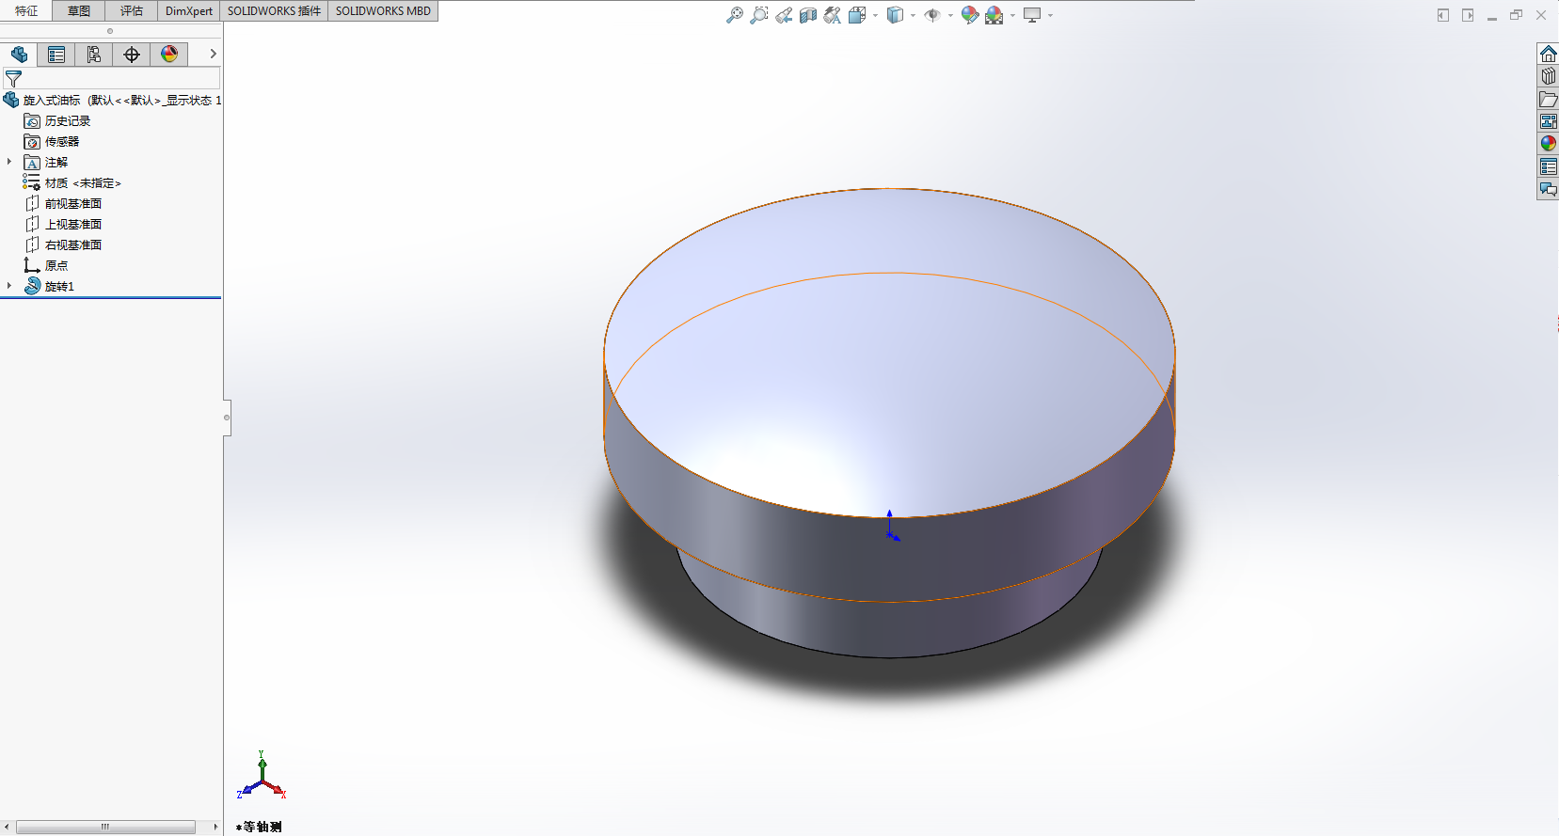Image resolution: width=1559 pixels, height=836 pixels.
Task: Open the Custom Properties icon
Action: coord(1548,166)
